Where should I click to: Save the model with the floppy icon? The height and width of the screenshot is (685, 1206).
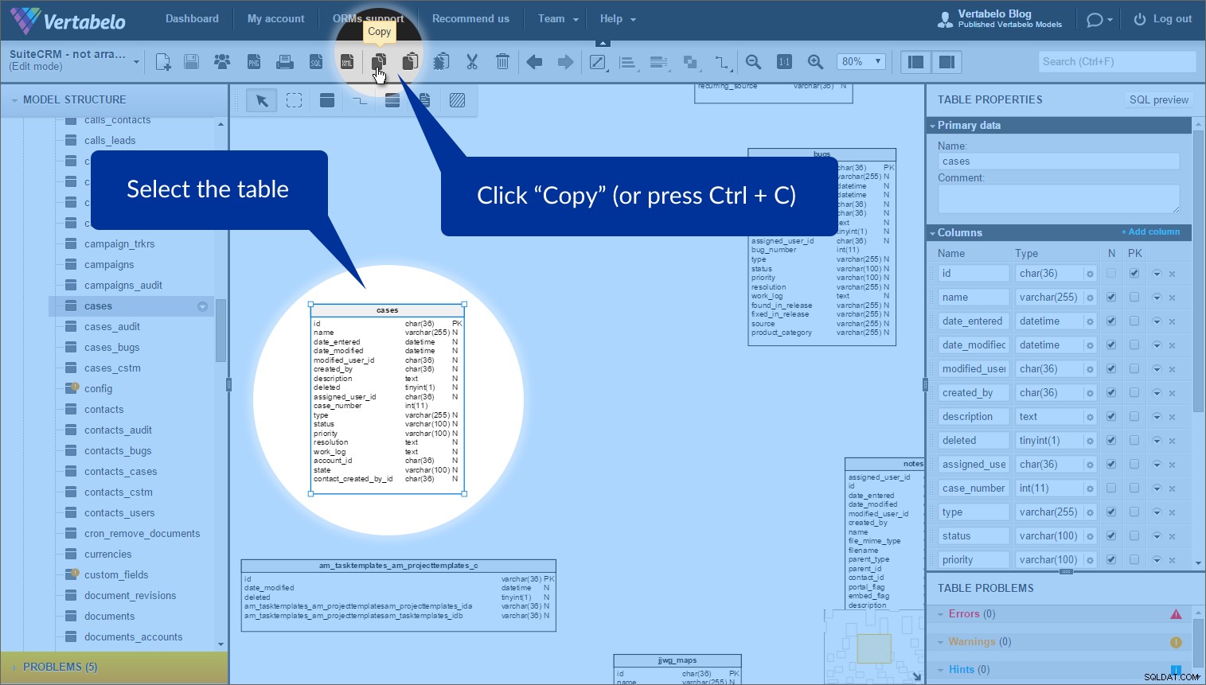(x=191, y=62)
